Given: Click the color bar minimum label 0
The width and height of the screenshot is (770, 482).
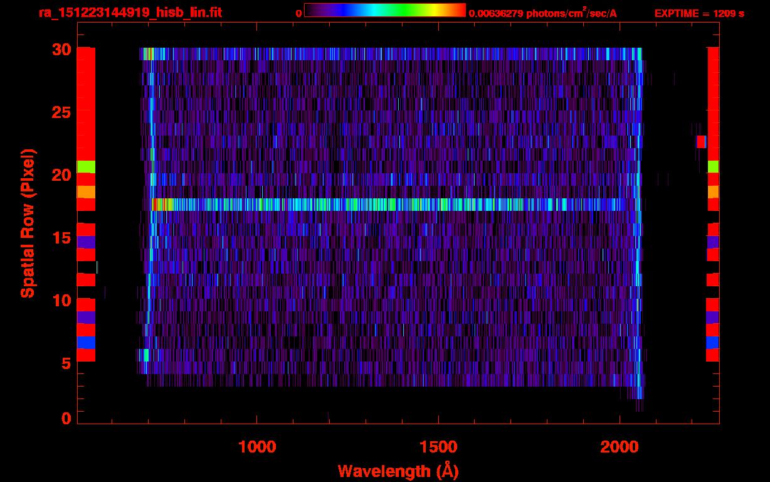Looking at the screenshot, I should (x=298, y=13).
